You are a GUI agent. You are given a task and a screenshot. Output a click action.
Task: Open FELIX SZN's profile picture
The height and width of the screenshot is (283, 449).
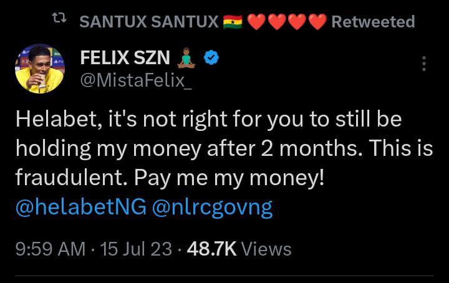point(40,69)
